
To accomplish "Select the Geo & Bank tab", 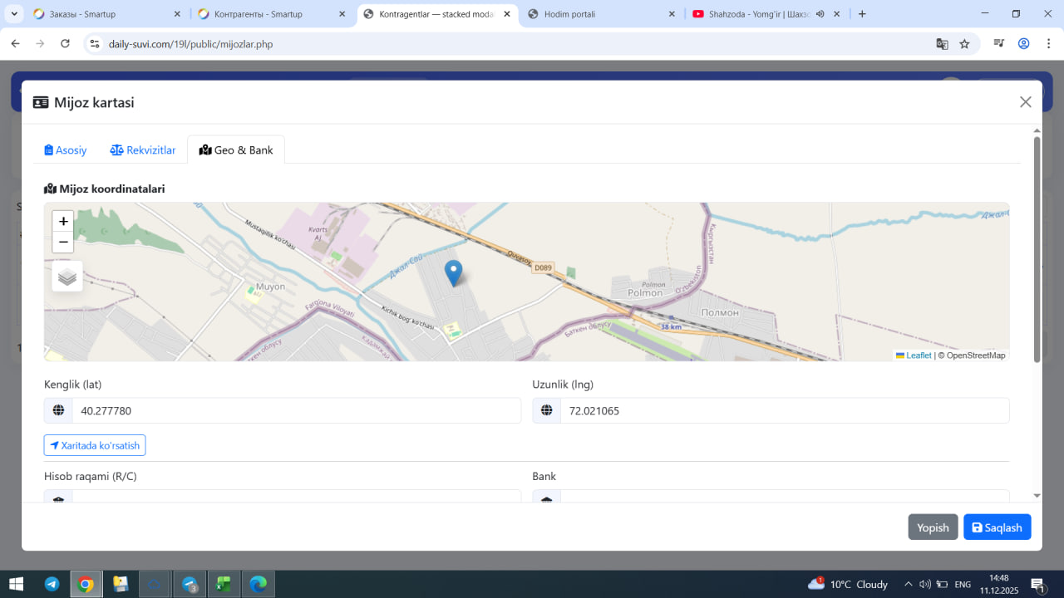I will click(x=236, y=150).
